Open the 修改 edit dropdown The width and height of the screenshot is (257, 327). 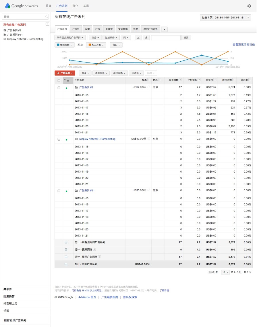click(85, 73)
